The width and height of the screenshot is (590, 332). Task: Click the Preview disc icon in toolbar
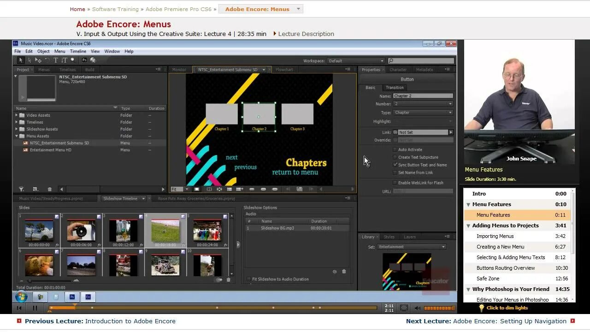pos(93,60)
